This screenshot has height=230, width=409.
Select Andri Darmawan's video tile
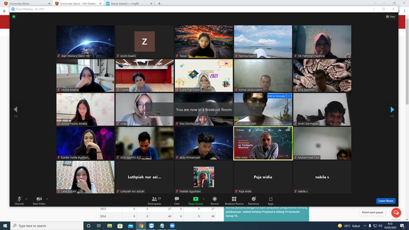point(322,109)
